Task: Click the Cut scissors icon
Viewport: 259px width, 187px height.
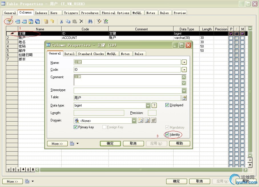Action: coord(61,21)
